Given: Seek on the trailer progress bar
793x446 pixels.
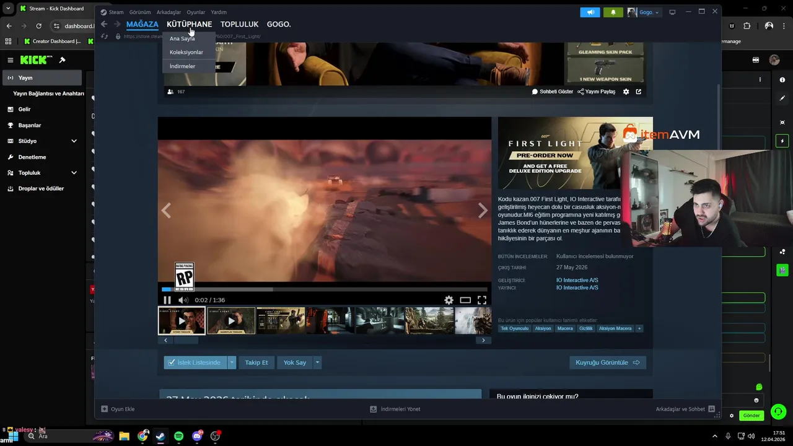Looking at the screenshot, I should point(325,289).
